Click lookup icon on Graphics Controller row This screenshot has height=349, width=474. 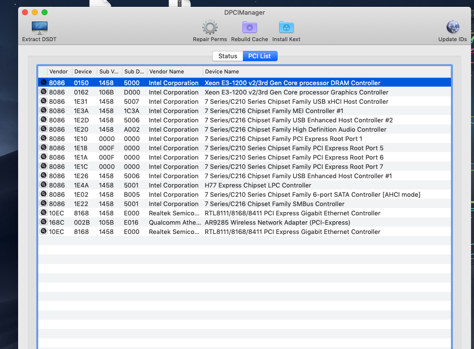[44, 92]
